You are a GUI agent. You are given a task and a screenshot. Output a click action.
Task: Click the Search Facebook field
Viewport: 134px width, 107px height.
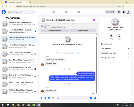click(21, 12)
